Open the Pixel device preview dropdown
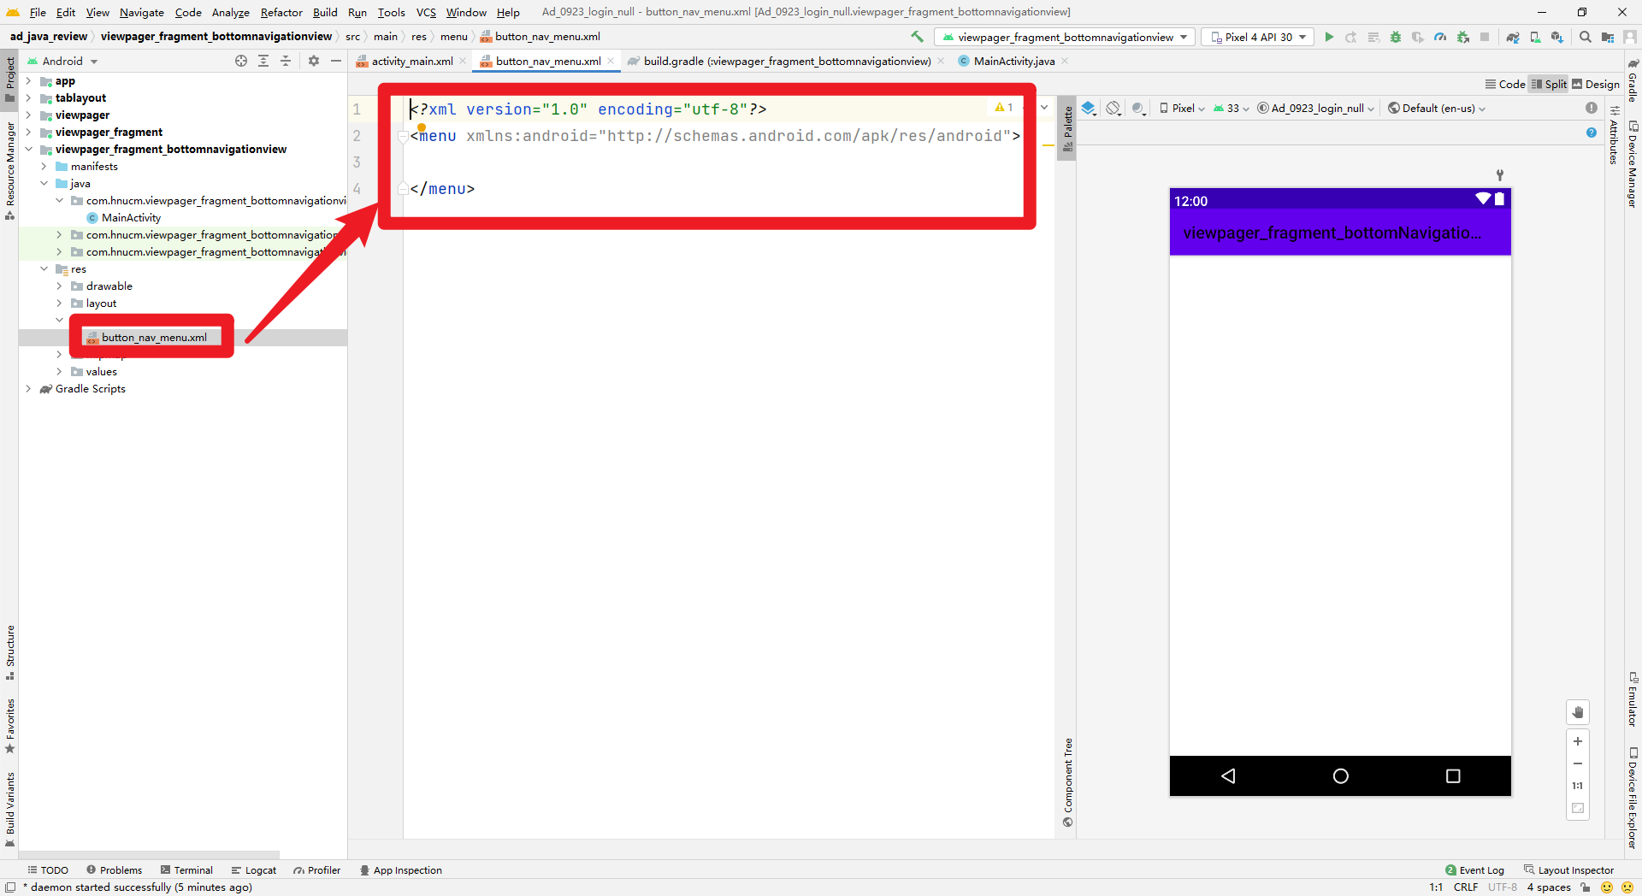Image resolution: width=1642 pixels, height=896 pixels. [1182, 108]
